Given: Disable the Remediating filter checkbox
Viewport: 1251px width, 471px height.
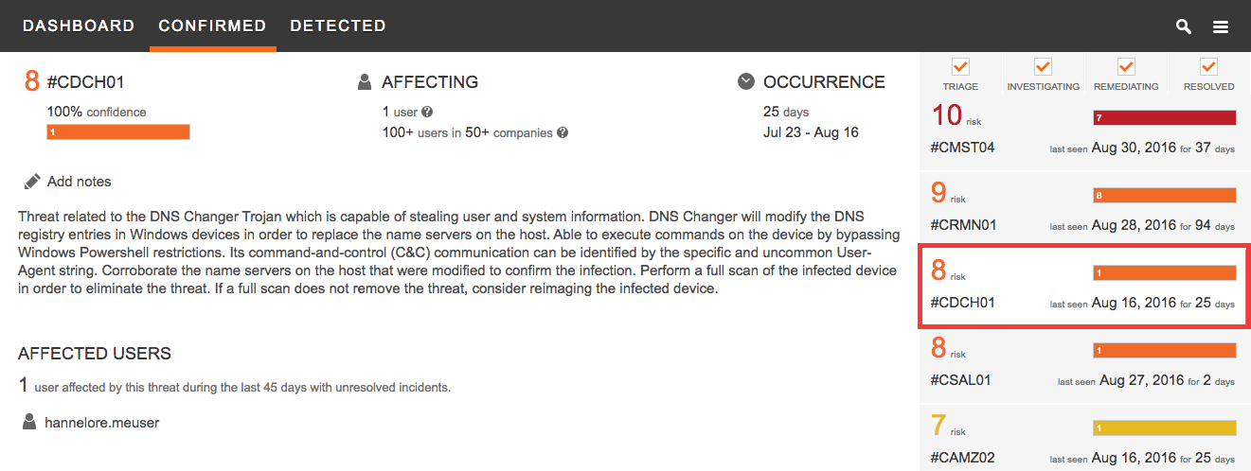Looking at the screenshot, I should pos(1126,66).
